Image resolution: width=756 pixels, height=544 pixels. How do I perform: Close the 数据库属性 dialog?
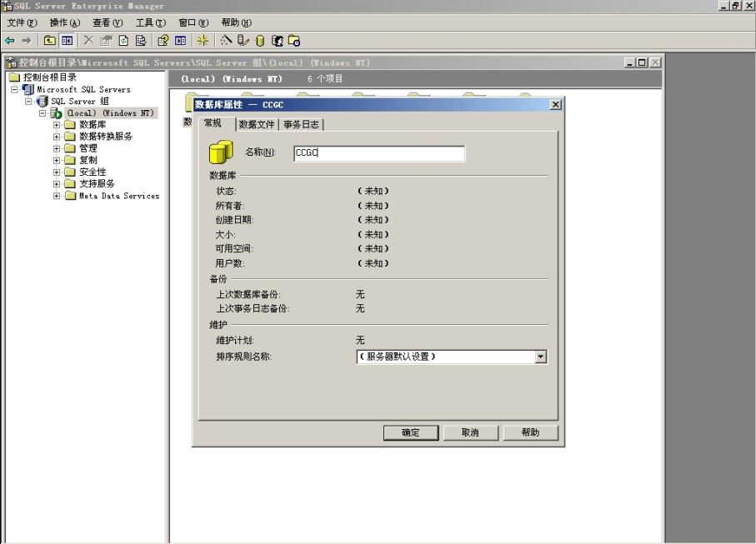tap(555, 105)
